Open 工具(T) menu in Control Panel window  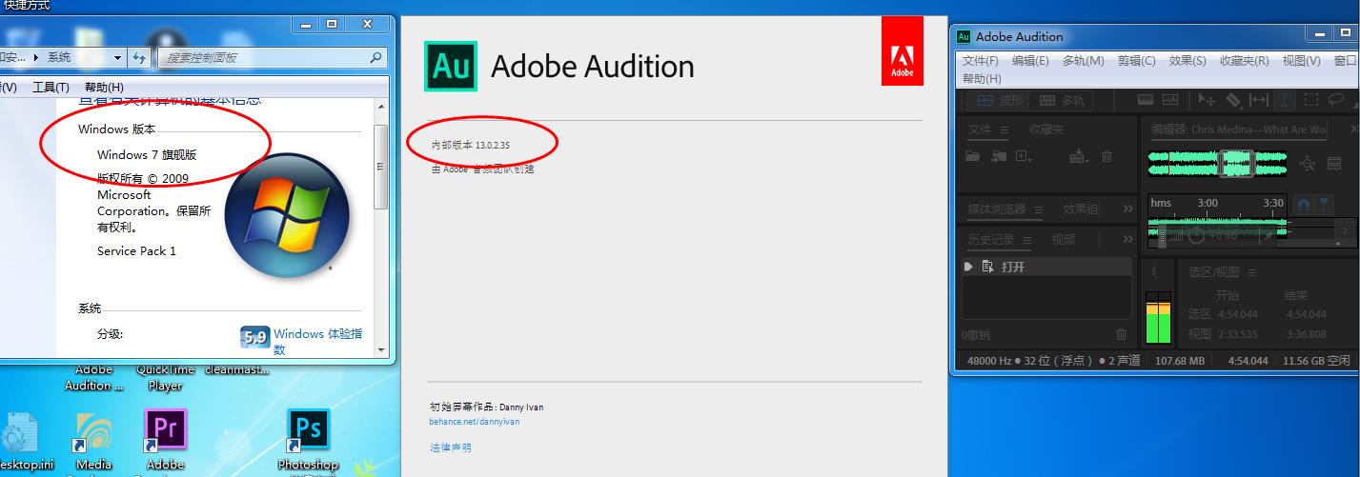[x=51, y=87]
